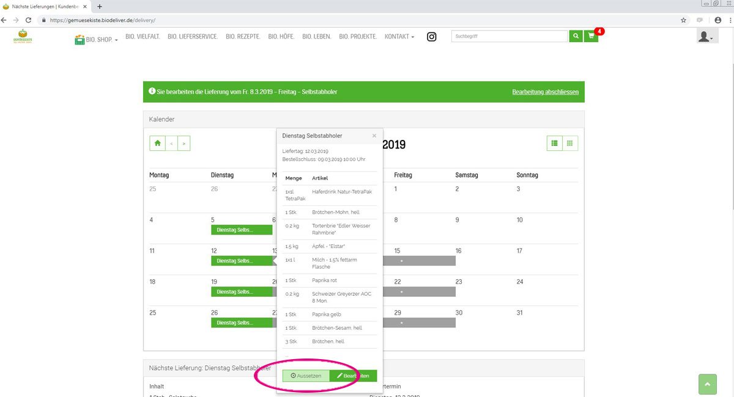734x397 pixels.
Task: Click the green search magnifier button
Action: click(576, 37)
